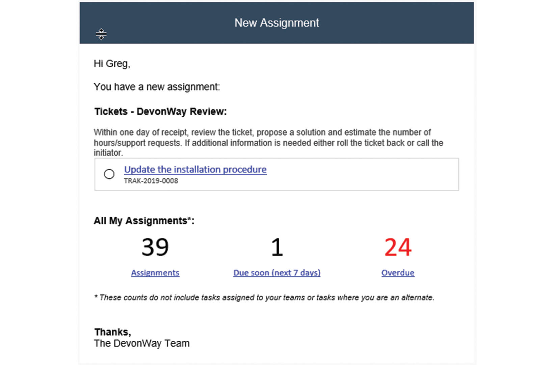
Task: Open the Due soon (next 7 days) link
Action: [277, 273]
